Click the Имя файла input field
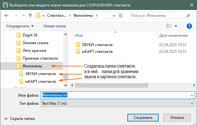The image size is (197, 126). pos(118,95)
